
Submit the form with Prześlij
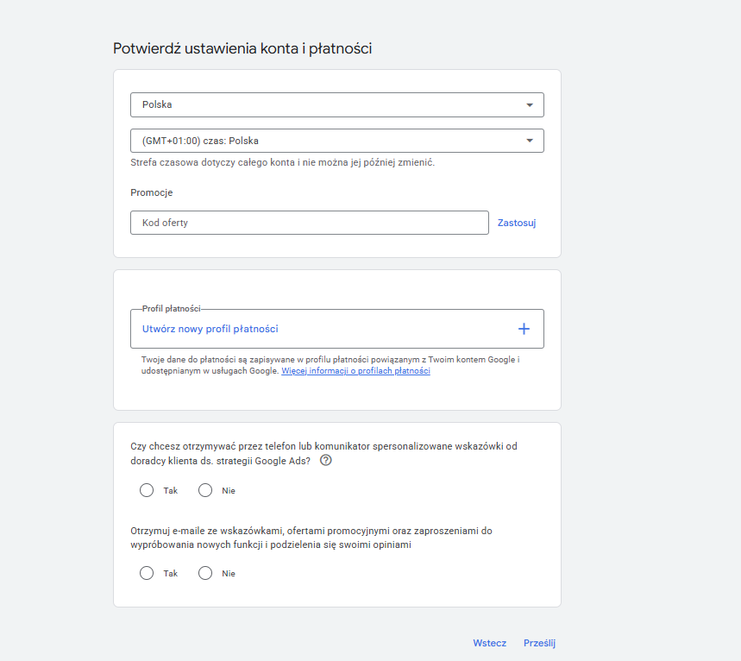[540, 643]
